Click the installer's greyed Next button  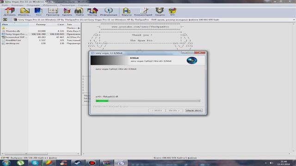(x=174, y=110)
